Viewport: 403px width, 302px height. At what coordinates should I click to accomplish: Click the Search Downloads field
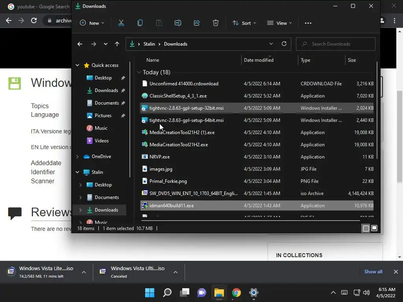336,44
